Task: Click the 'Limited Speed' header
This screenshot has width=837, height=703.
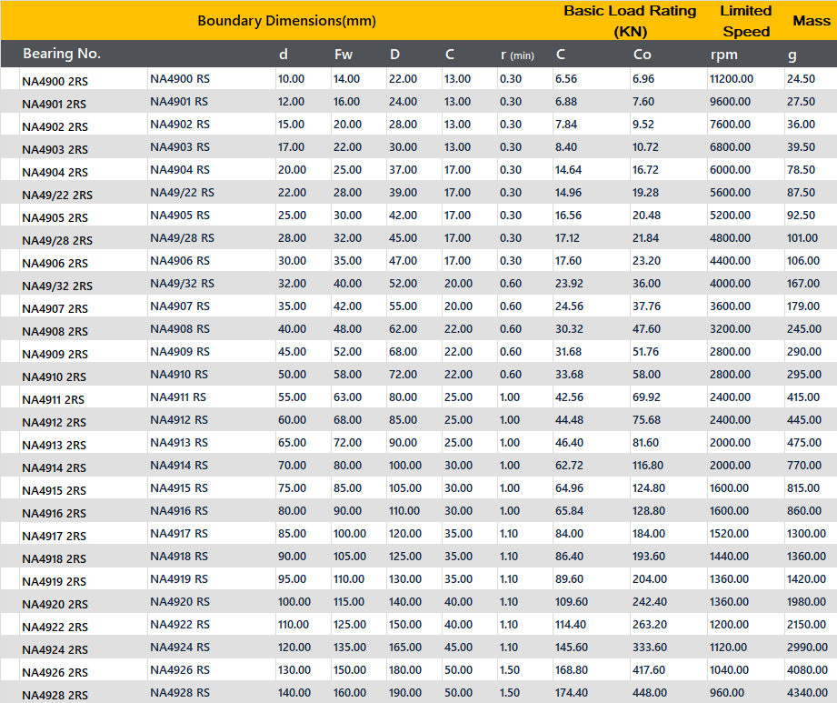Action: click(746, 21)
